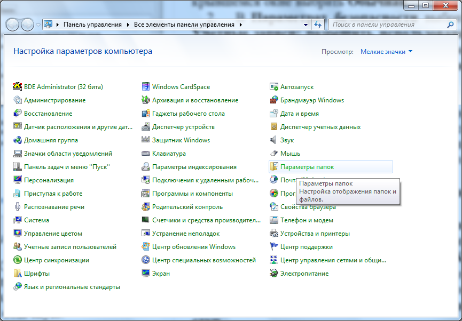Image resolution: width=462 pixels, height=321 pixels.
Task: Expand the address bar history dropdown
Action: (x=306, y=25)
